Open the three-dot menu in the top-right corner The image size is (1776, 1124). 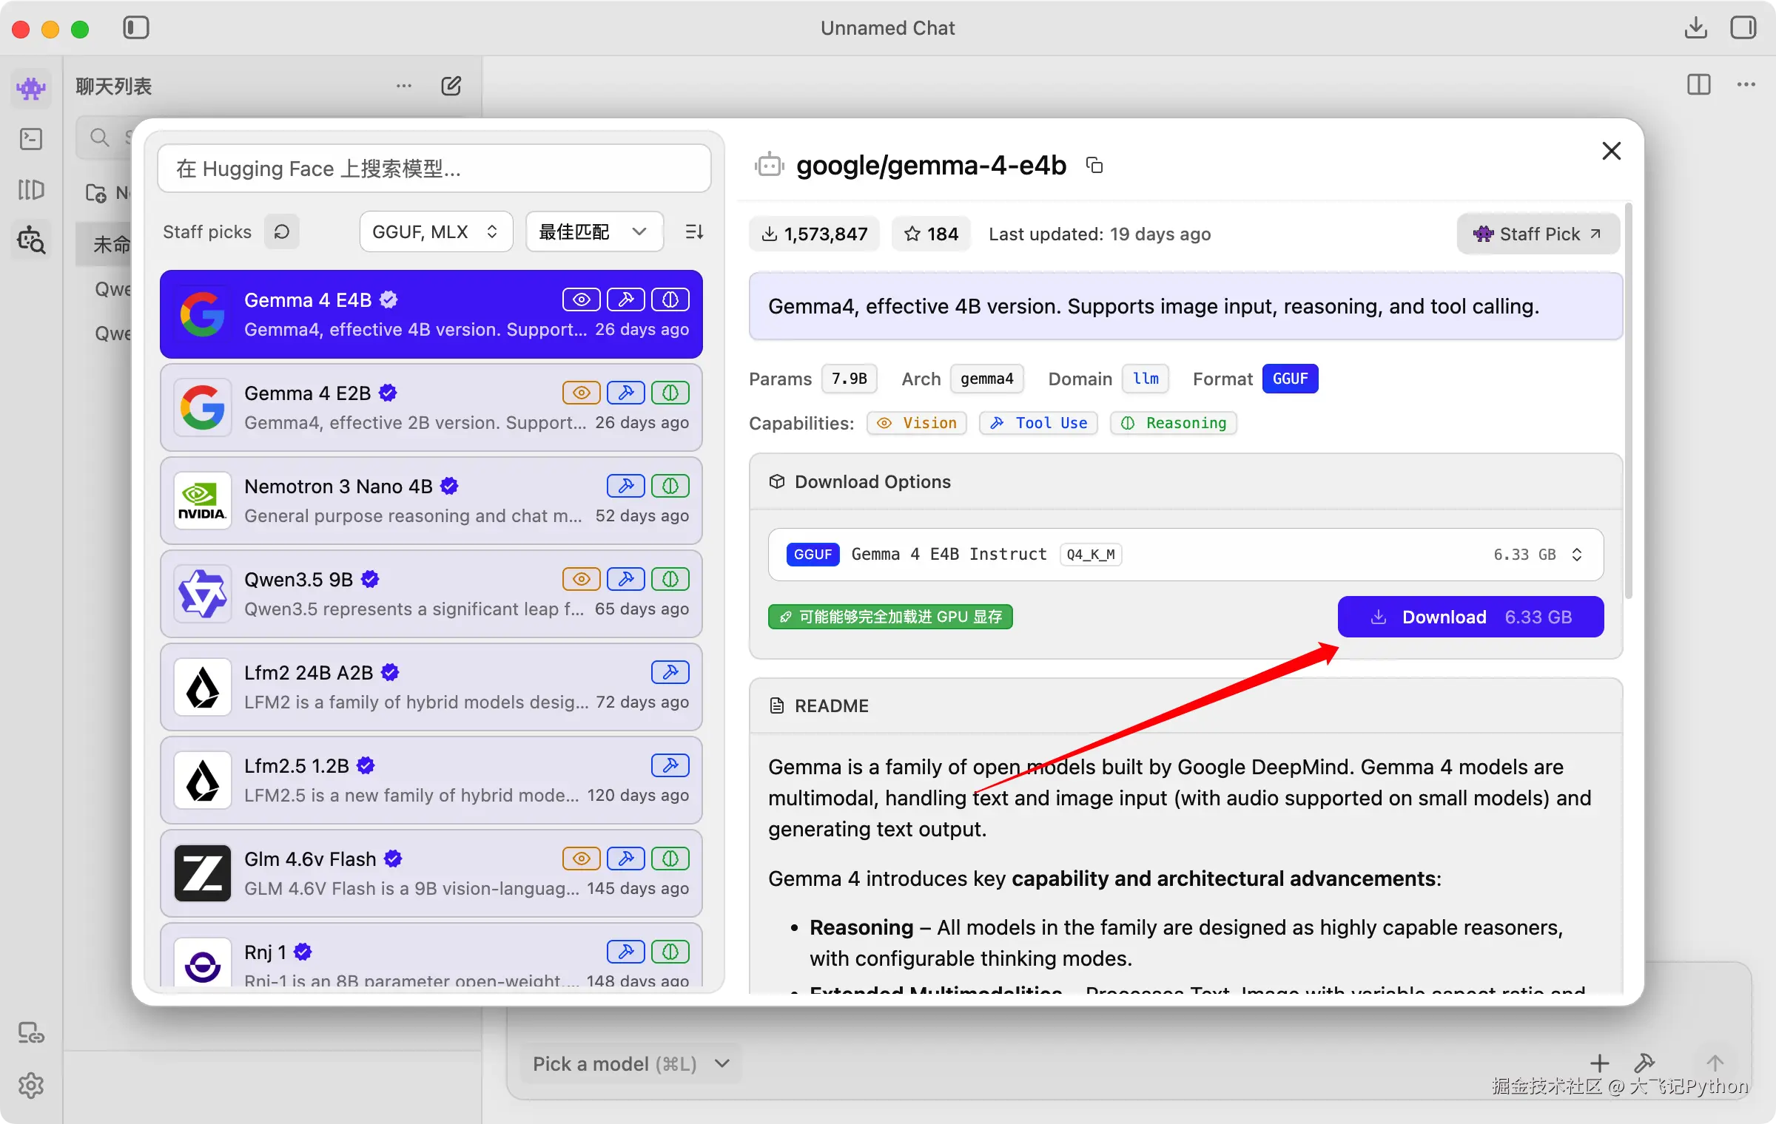click(1746, 85)
